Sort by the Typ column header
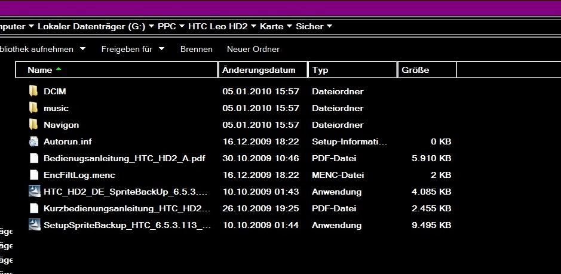This screenshot has width=561, height=274. click(352, 70)
